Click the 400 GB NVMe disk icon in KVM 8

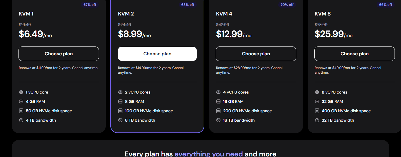317,111
